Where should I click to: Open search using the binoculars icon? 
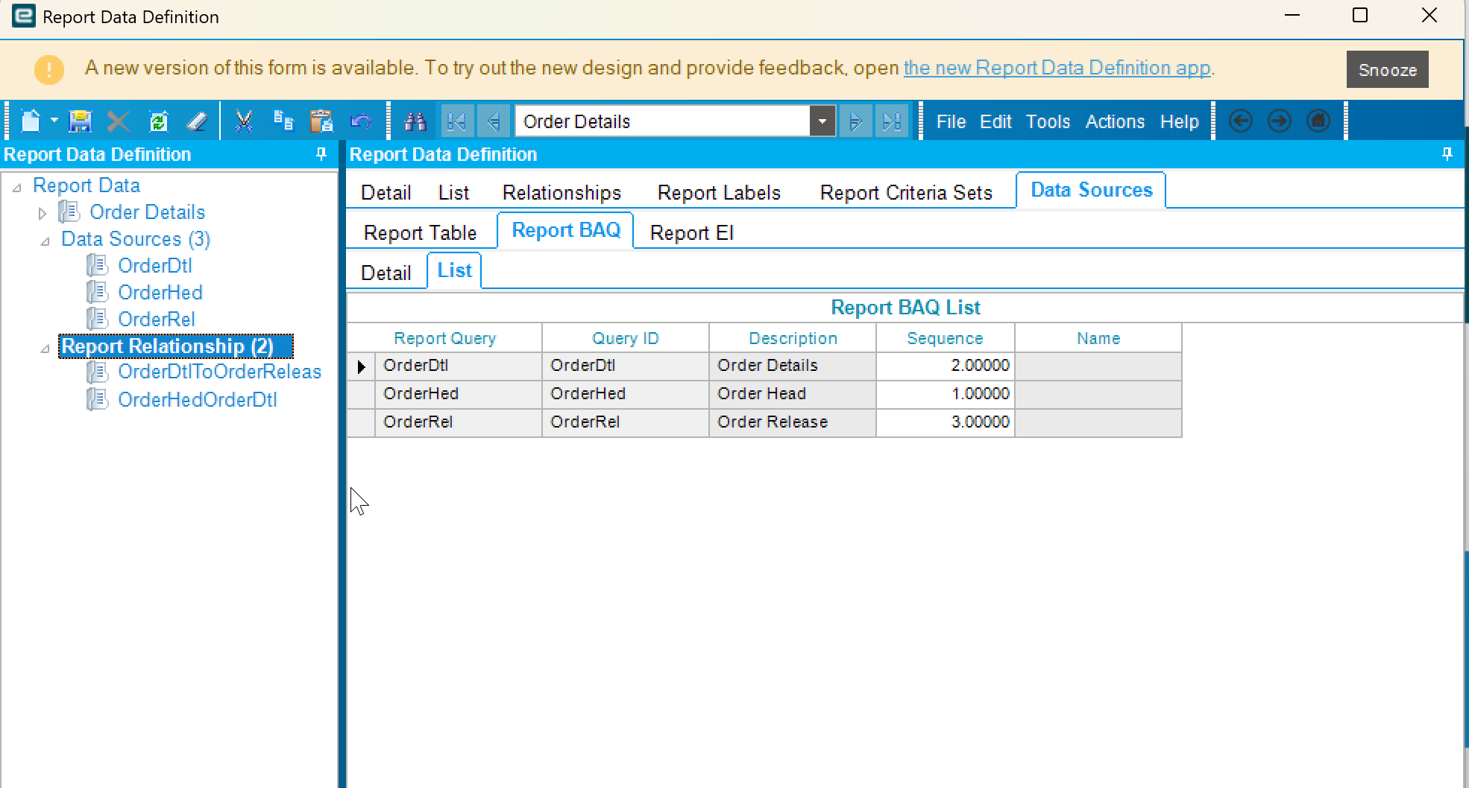coord(415,121)
